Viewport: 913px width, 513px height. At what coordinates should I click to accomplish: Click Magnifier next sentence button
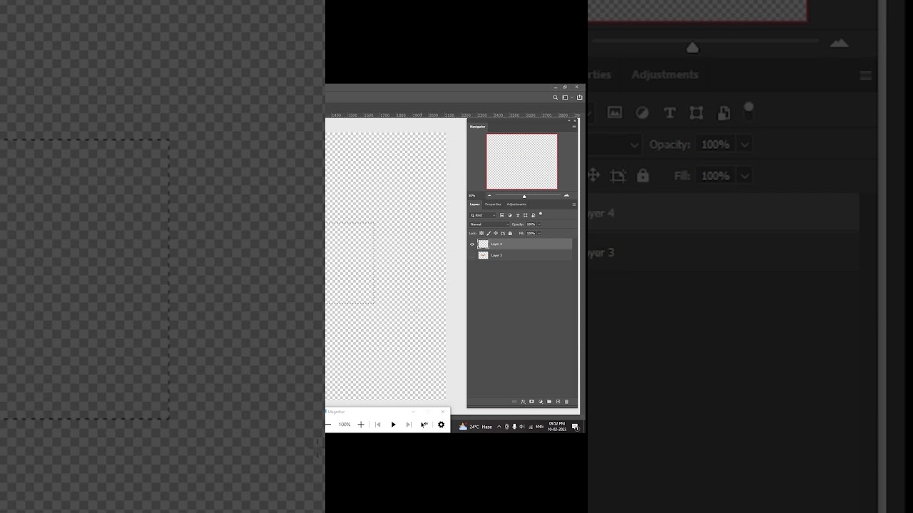click(x=409, y=425)
